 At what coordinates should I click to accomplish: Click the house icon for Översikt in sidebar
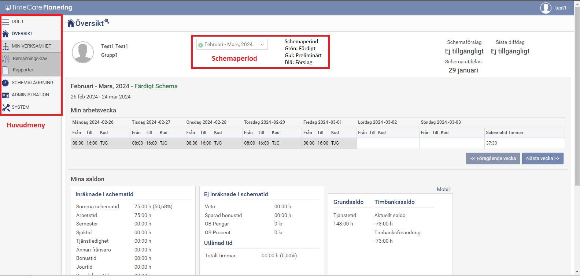point(5,34)
